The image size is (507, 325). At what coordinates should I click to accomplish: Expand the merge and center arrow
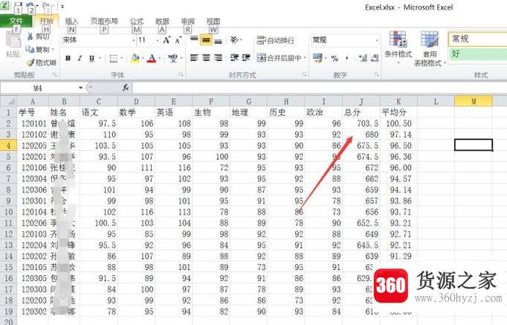(x=305, y=58)
